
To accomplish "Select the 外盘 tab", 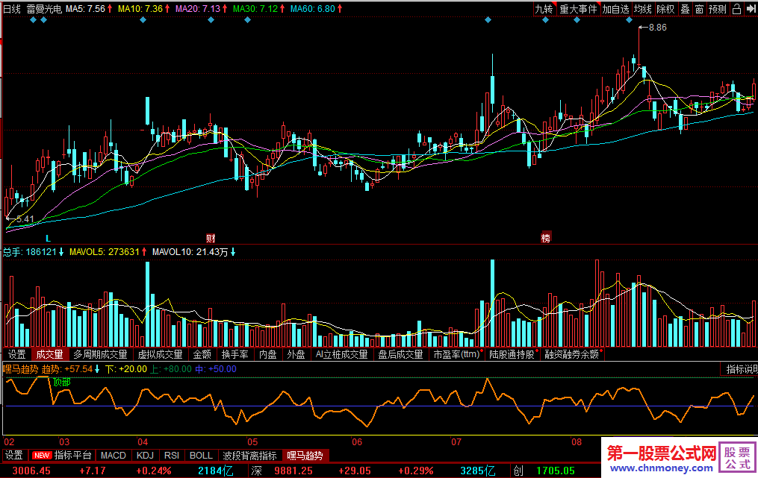I will point(296,354).
